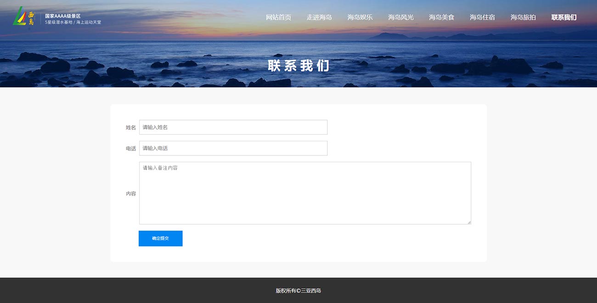
Task: Focus the 姓名 input field
Action: [233, 127]
